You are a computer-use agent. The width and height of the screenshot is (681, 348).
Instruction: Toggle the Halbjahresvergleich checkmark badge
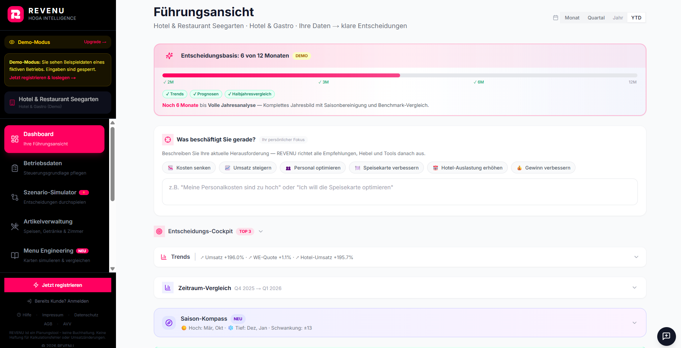(250, 94)
